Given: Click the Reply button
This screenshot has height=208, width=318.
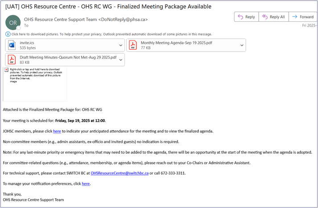Looking at the screenshot, I should pos(246,17).
